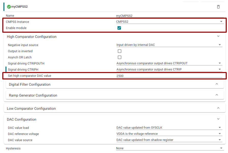Collapse the DAC Configuration section
Viewport: 228px width, 153px height.
218,119
